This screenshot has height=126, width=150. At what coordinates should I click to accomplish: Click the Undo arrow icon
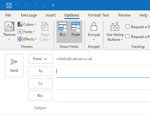[x=18, y=5]
